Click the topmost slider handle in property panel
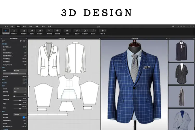This screenshot has width=195, height=130. pos(14,96)
